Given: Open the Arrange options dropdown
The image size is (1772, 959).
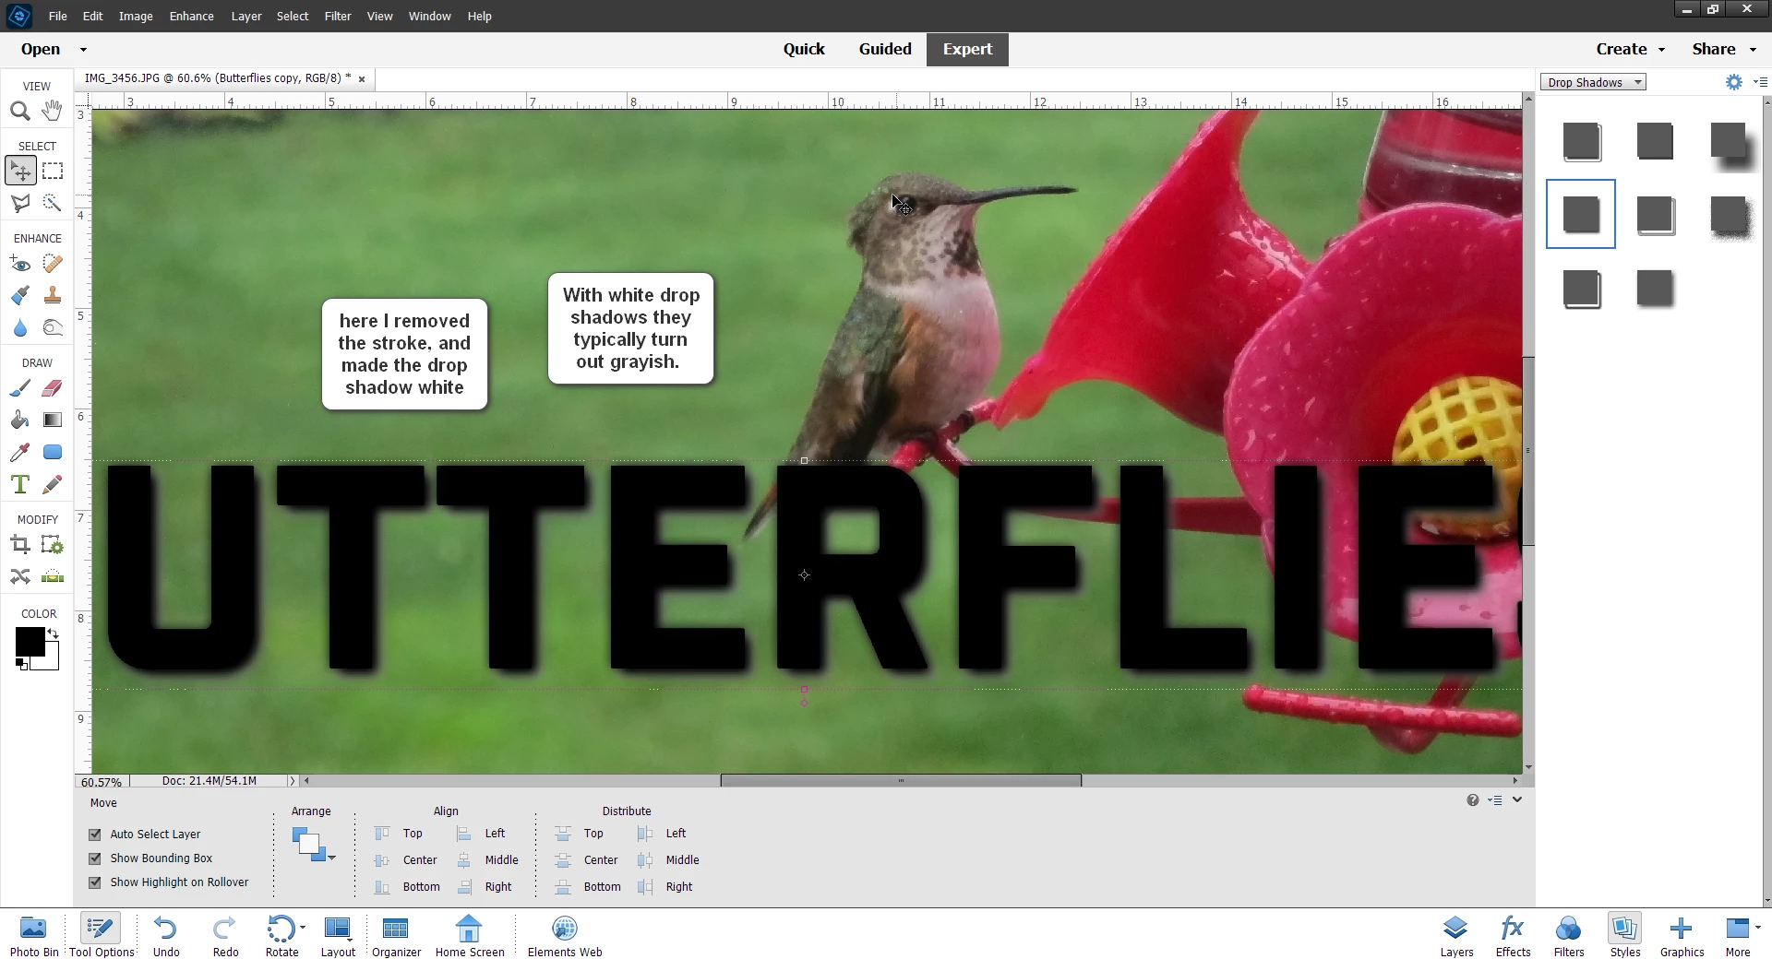Looking at the screenshot, I should (x=314, y=846).
